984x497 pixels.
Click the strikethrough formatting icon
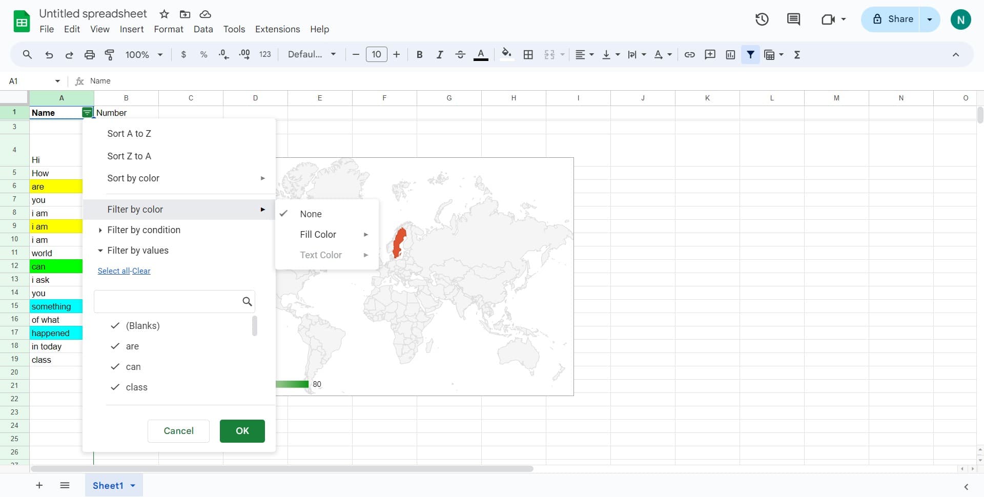coord(460,55)
